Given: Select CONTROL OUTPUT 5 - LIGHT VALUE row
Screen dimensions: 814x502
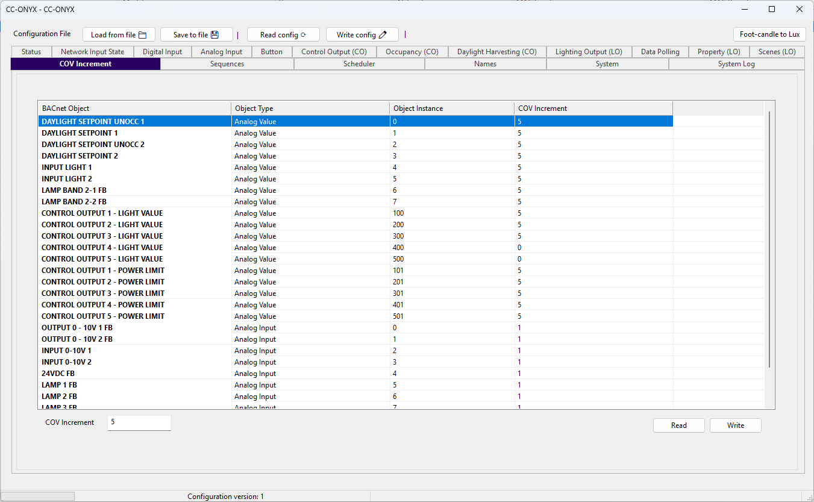Looking at the screenshot, I should click(x=355, y=259).
